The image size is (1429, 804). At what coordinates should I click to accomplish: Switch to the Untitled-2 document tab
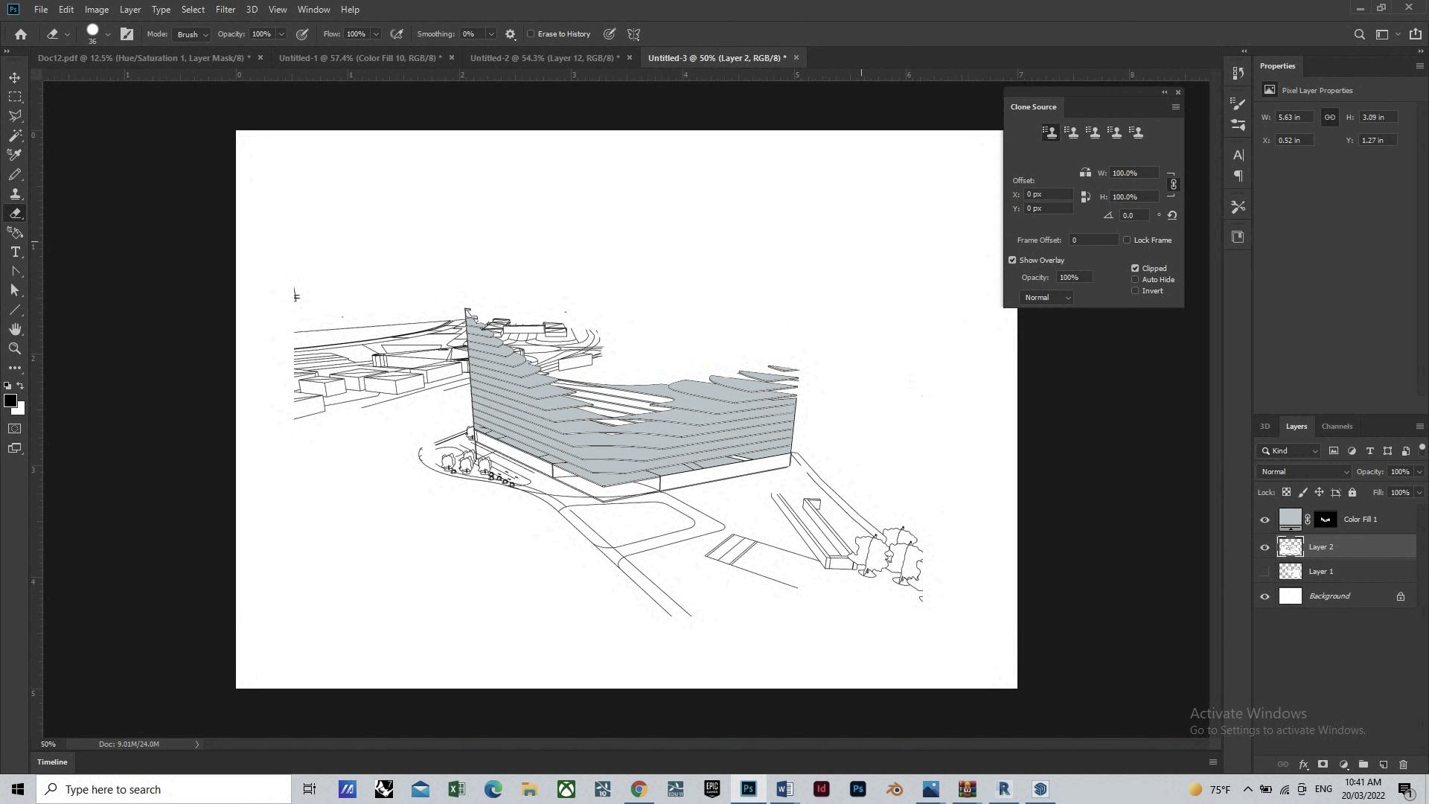544,58
